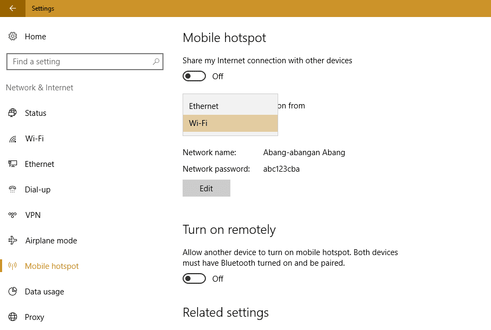The width and height of the screenshot is (491, 330).
Task: Click the Turn on remotely heading
Action: [x=229, y=230]
